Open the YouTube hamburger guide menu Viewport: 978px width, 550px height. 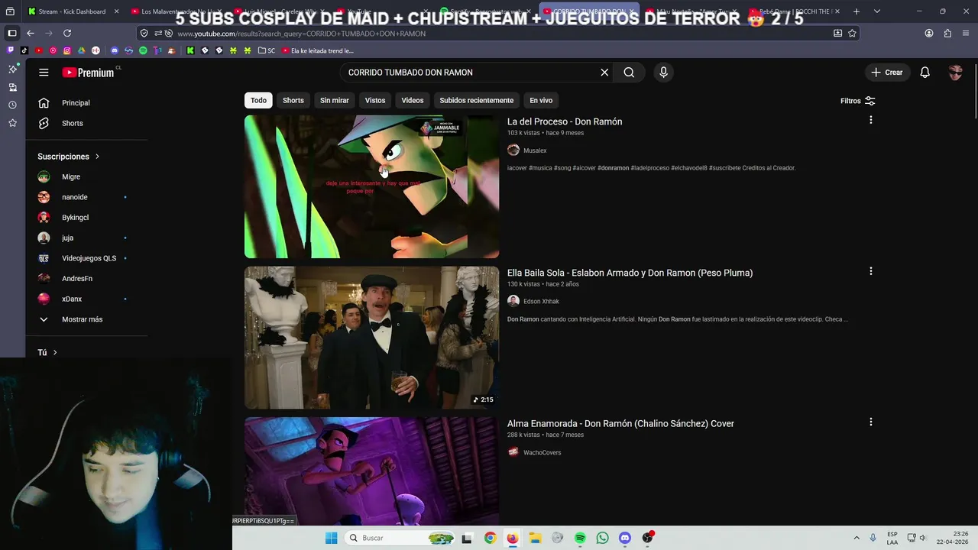click(x=44, y=73)
